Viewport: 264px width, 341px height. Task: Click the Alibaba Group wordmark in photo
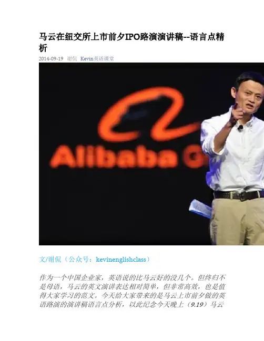(128, 157)
